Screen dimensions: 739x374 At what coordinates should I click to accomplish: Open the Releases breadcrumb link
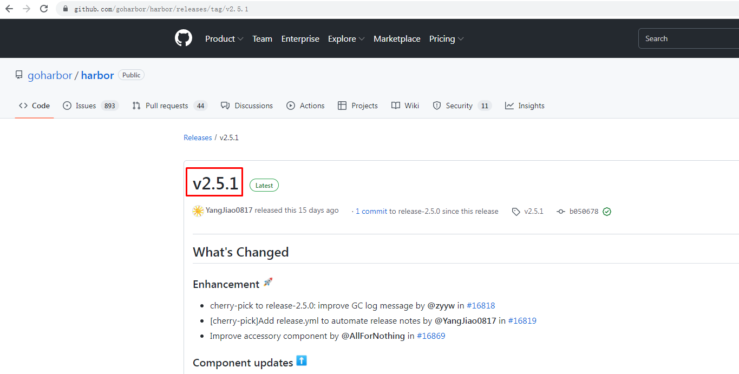(x=198, y=137)
